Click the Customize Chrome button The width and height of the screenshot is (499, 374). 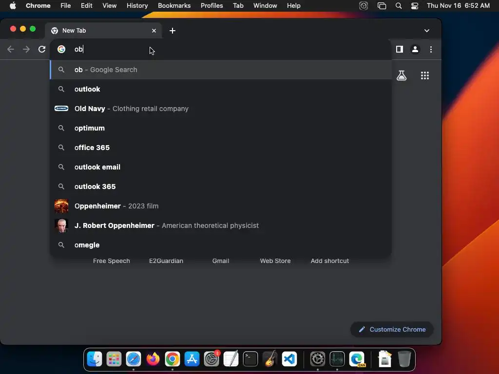[392, 330]
